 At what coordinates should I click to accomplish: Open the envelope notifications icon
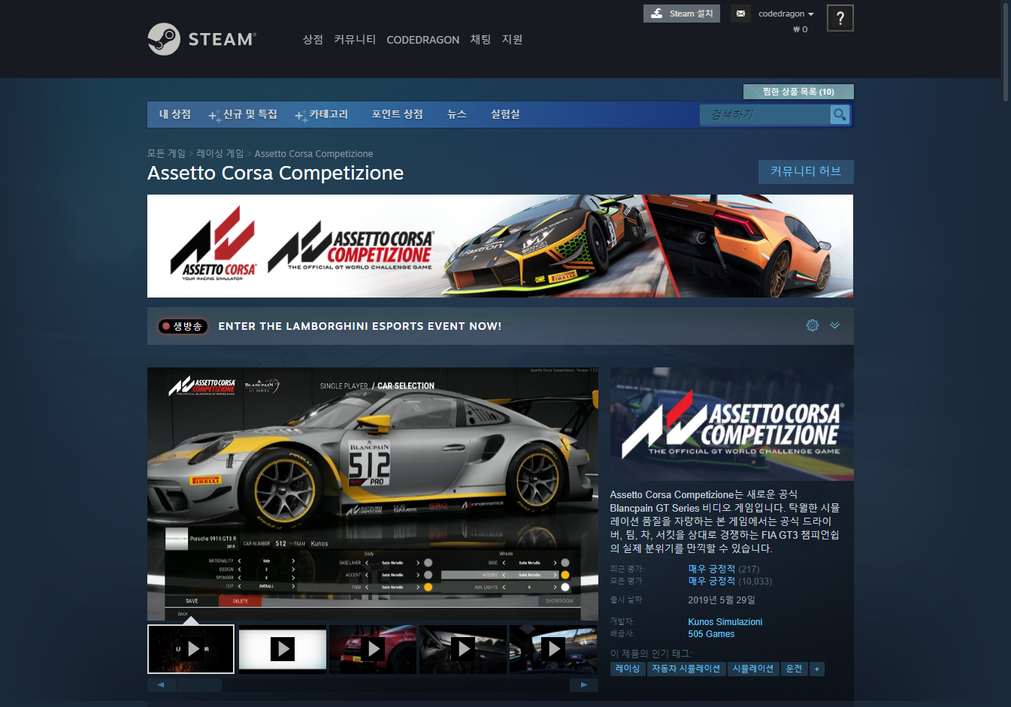click(740, 14)
